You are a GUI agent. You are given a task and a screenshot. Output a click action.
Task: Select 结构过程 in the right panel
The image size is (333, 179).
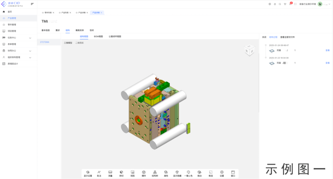pos(273,37)
